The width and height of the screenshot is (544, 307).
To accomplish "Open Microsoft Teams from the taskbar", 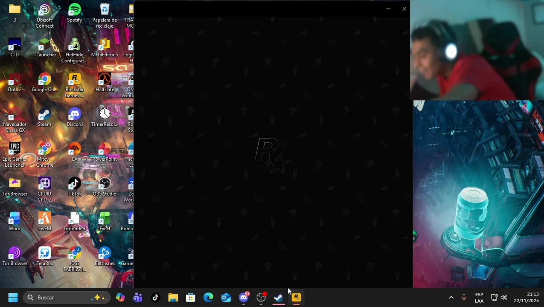I will (138, 297).
